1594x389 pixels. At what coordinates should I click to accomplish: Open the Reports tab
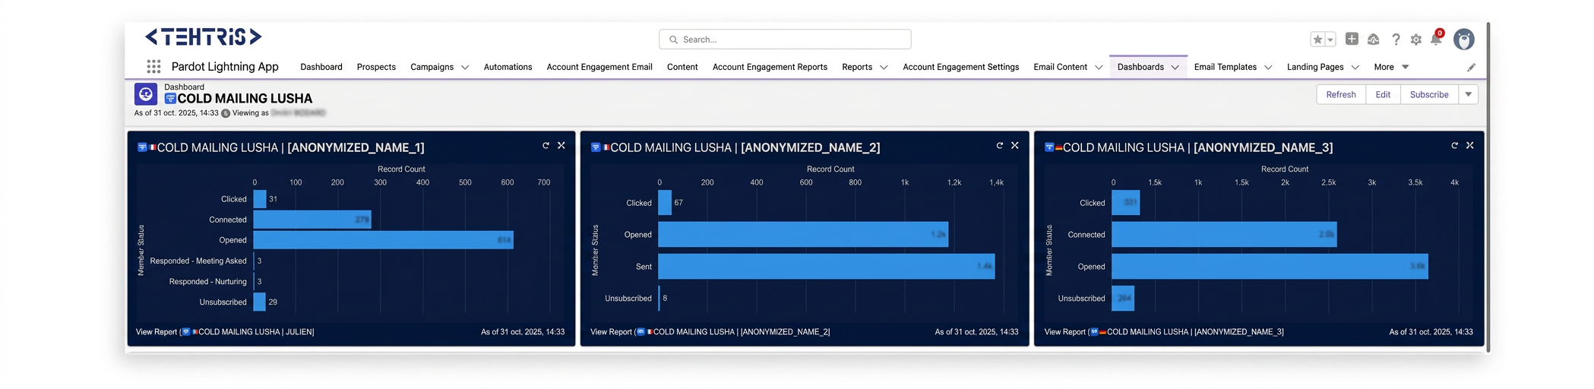click(x=857, y=67)
